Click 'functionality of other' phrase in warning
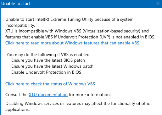Image resolution: width=162 pixels, height=115 pixels. 131,104
